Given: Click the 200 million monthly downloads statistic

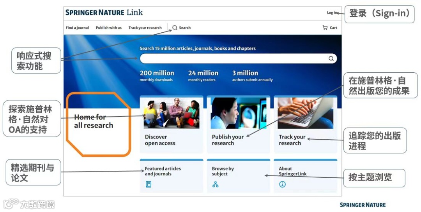Looking at the screenshot, I should [x=157, y=76].
